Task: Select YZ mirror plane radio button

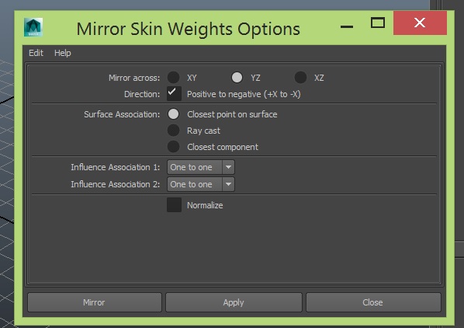Action: 237,78
